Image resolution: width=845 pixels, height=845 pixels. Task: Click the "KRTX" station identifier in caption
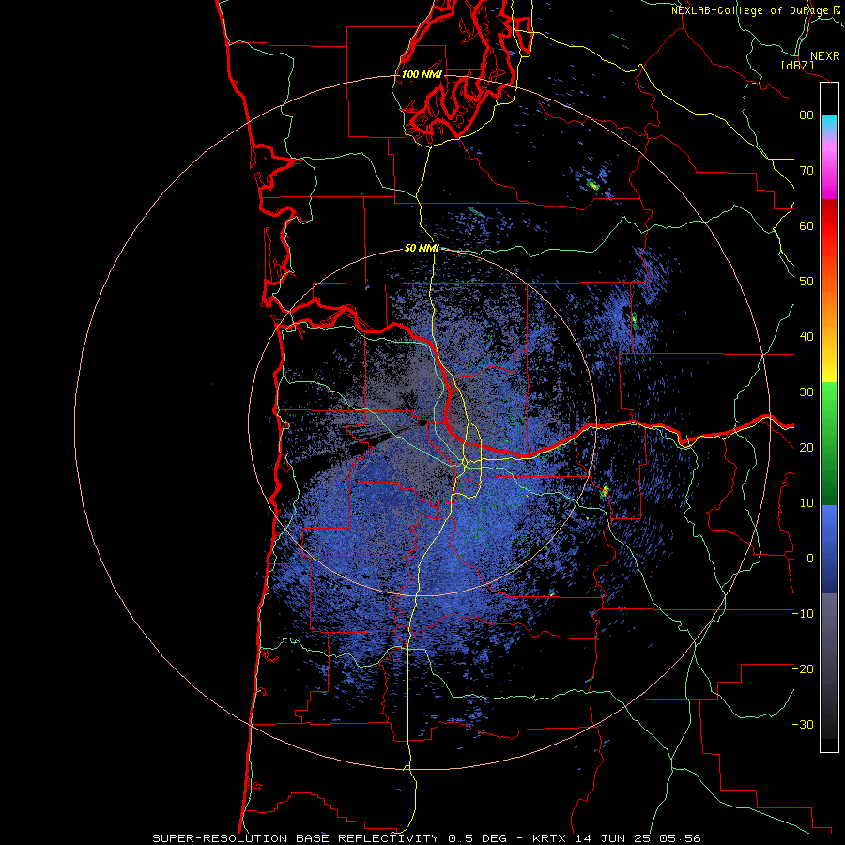coord(549,838)
